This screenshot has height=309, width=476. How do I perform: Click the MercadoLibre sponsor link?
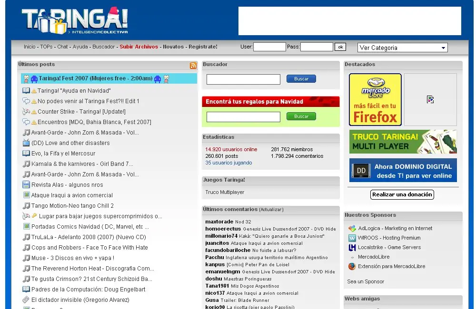(x=374, y=257)
